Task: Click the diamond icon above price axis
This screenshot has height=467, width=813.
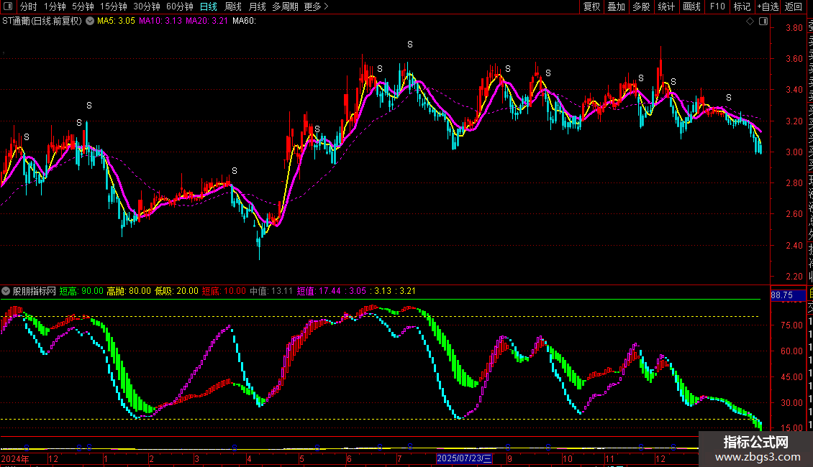Action: point(750,22)
